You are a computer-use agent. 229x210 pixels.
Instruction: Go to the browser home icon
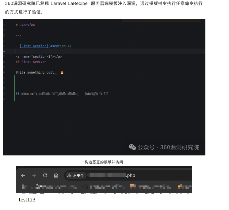pyautogui.click(x=56, y=175)
